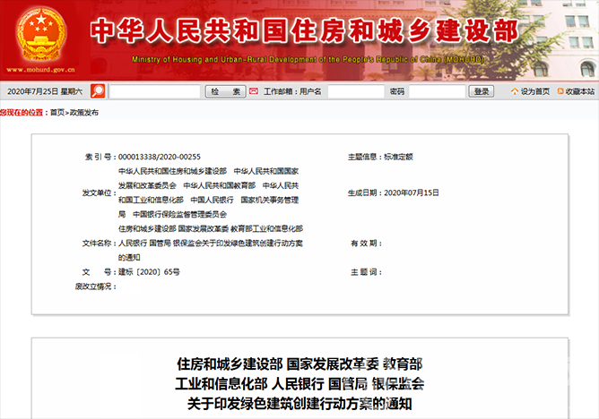
Task: Click heading line 关于印发绿色建筑创建行动方案的通知
Action: [299, 404]
